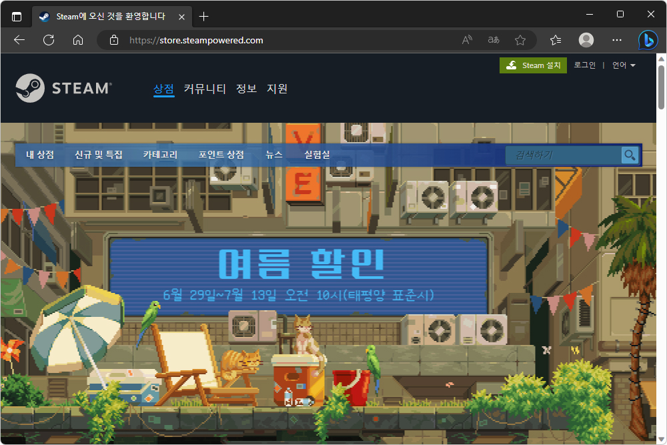
Task: Add this page to favorites star
Action: tap(520, 40)
